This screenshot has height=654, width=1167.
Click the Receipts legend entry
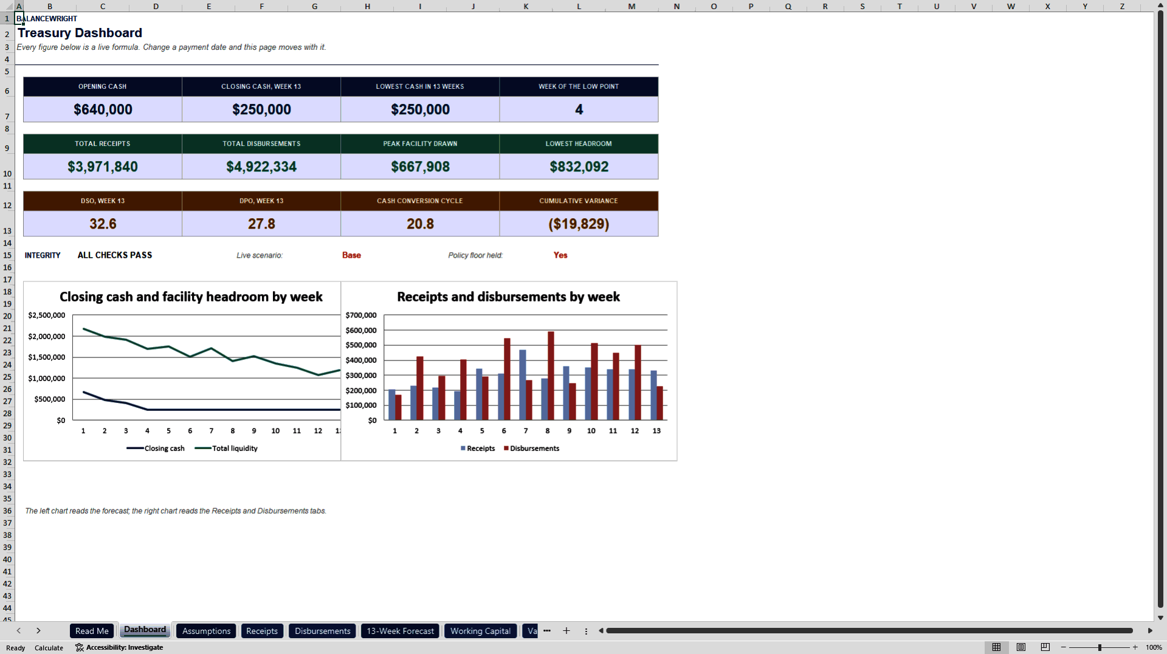[x=478, y=449]
